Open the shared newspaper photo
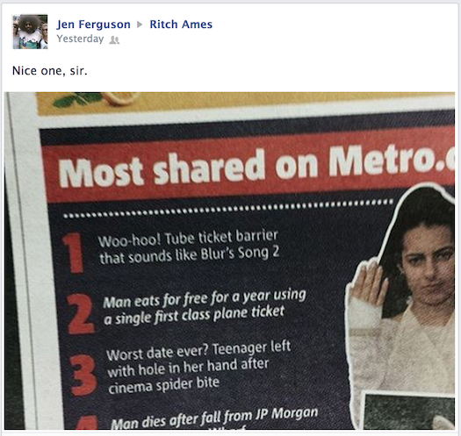The width and height of the screenshot is (461, 436). pyautogui.click(x=229, y=261)
